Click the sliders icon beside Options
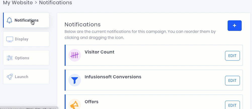Screen dimensions: 252x109 (x=10, y=58)
